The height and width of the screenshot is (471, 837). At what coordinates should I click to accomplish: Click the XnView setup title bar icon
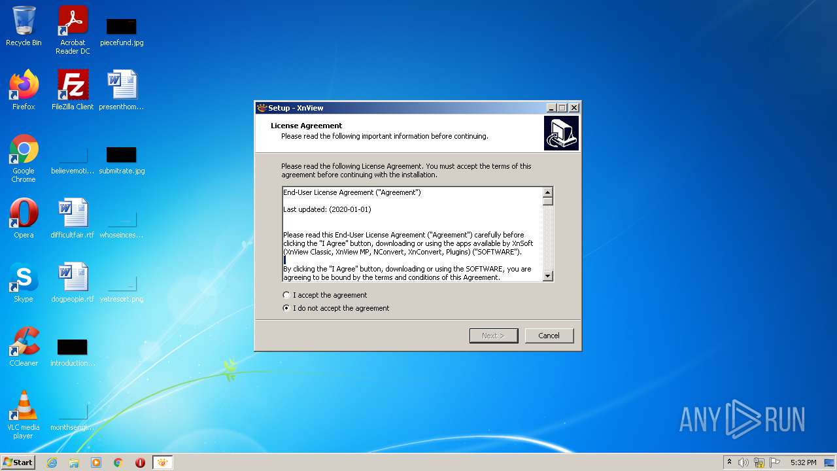(x=262, y=108)
